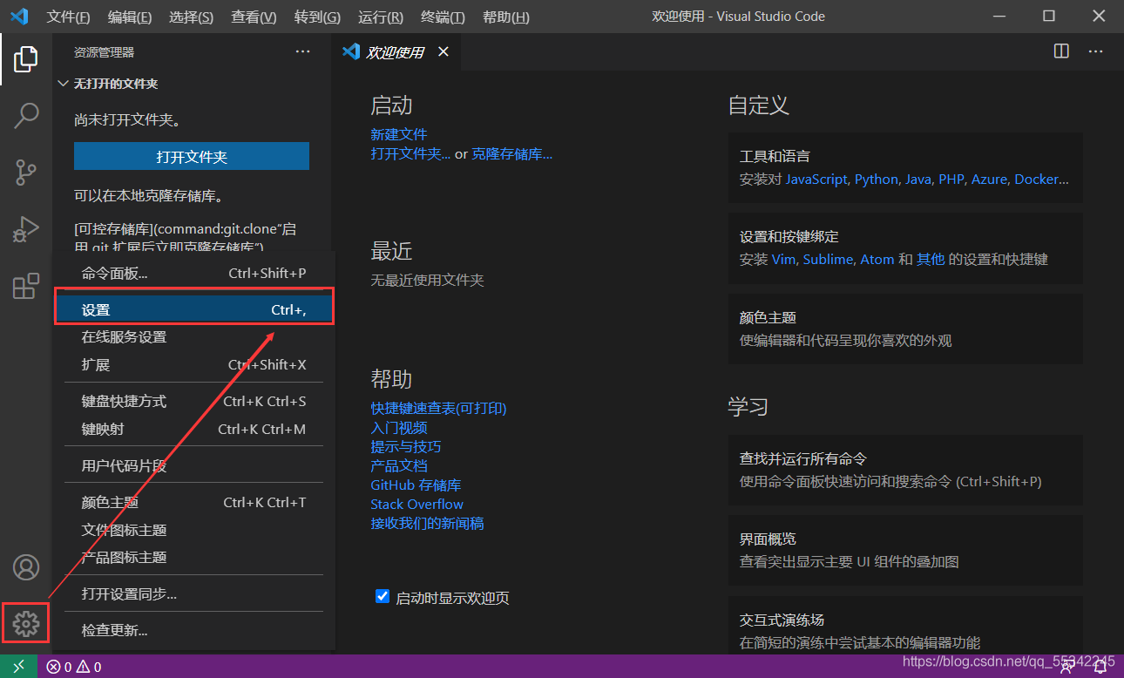The height and width of the screenshot is (678, 1124).
Task: Click the remote window status bar icon
Action: click(18, 667)
